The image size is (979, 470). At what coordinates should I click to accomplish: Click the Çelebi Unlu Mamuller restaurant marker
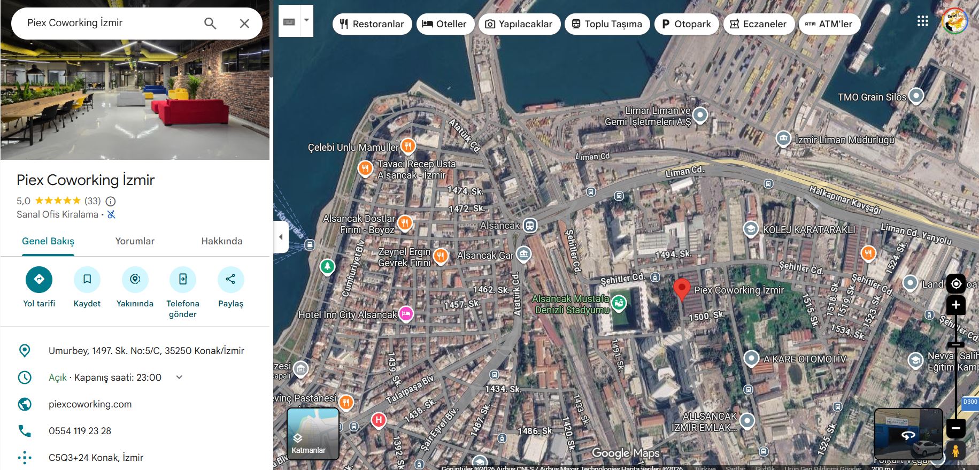(x=408, y=145)
